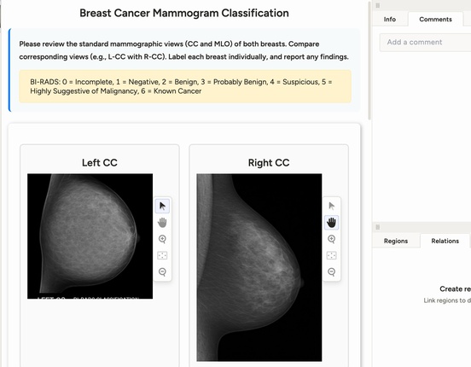Fit the Left CC image to view
The image size is (471, 367).
(162, 255)
